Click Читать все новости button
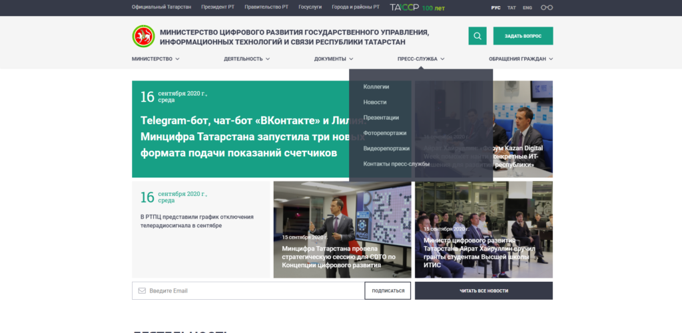Viewport: 682px width, 333px height. click(484, 291)
